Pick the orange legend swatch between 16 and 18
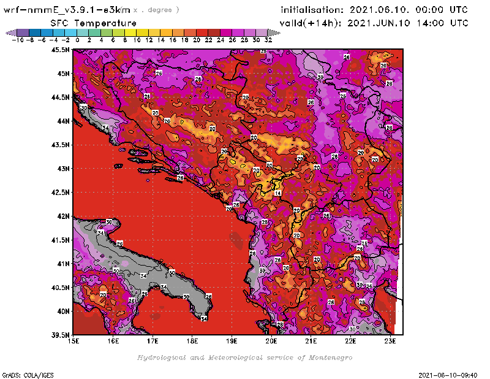490x379 pixels. click(x=178, y=33)
